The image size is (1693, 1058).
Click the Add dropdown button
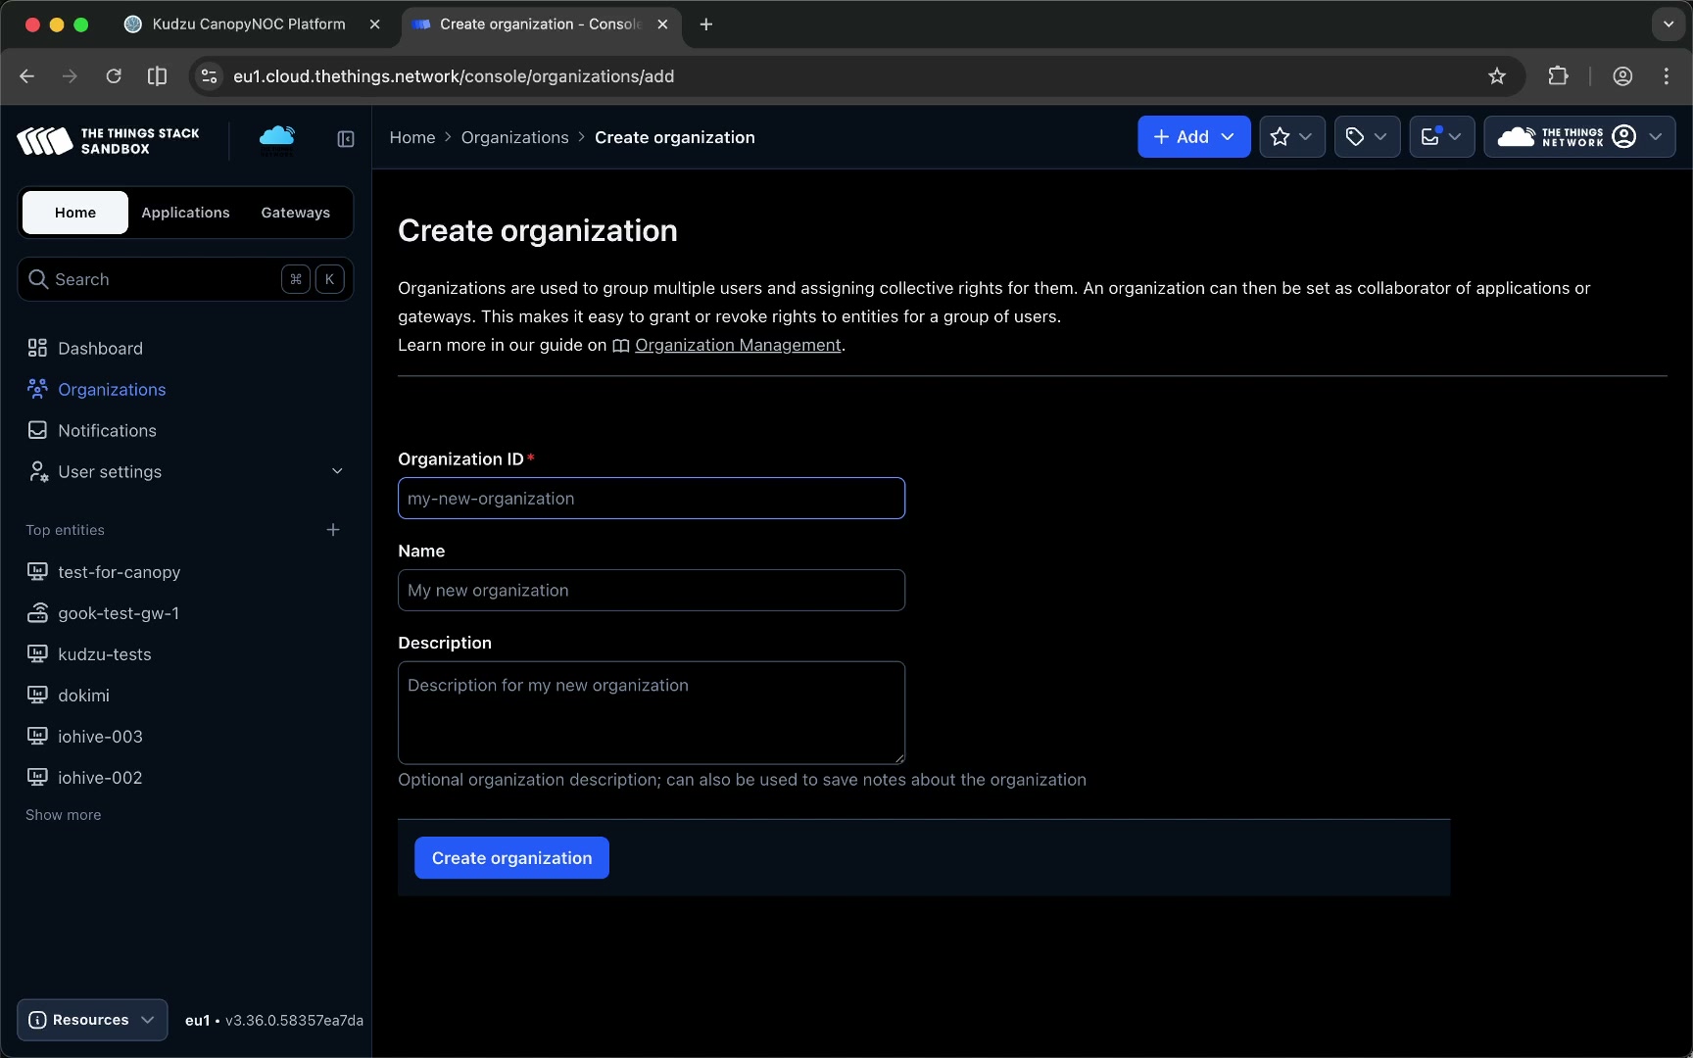pos(1193,137)
